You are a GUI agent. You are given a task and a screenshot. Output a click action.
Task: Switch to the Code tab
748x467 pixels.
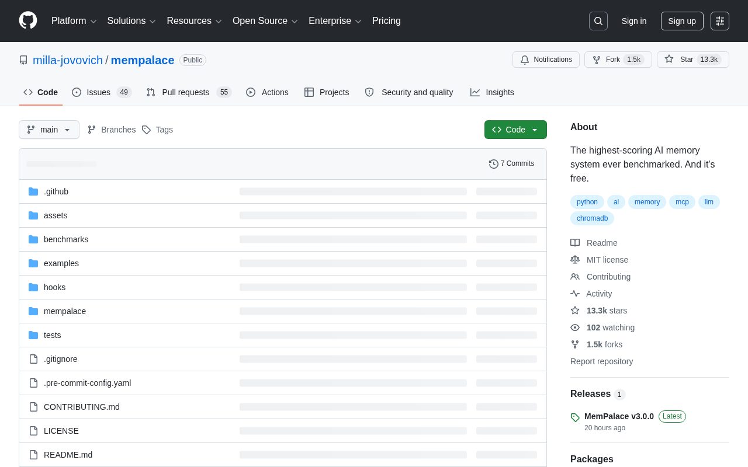(41, 92)
